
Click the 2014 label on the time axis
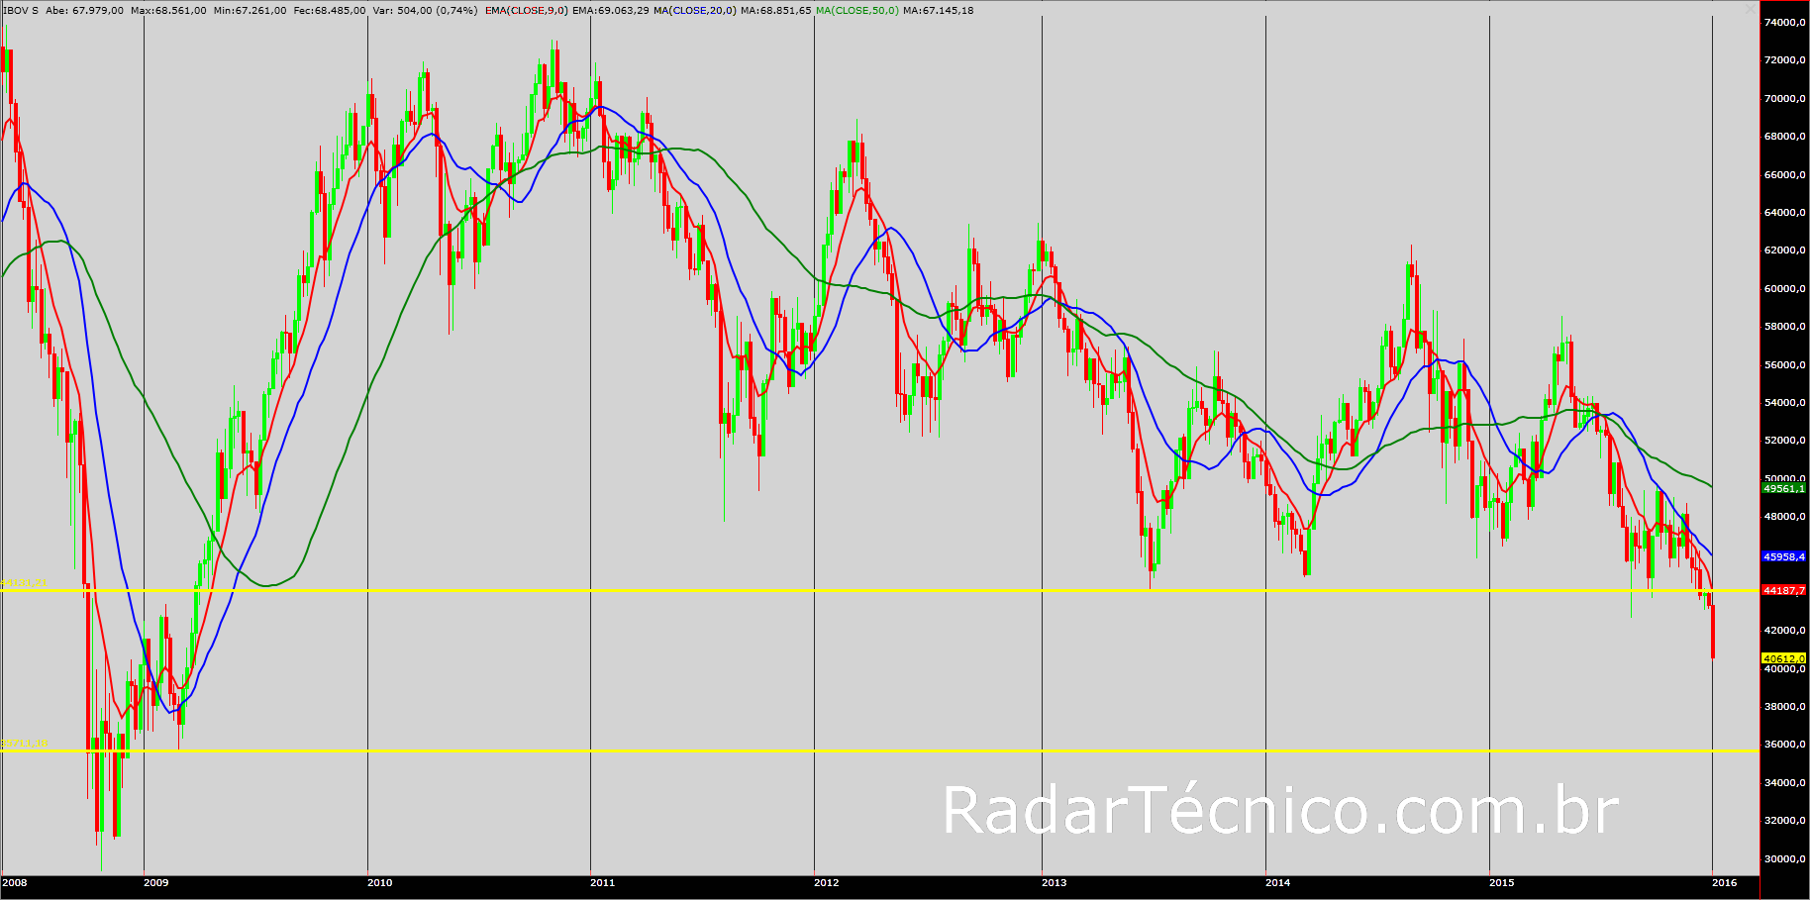click(1278, 882)
